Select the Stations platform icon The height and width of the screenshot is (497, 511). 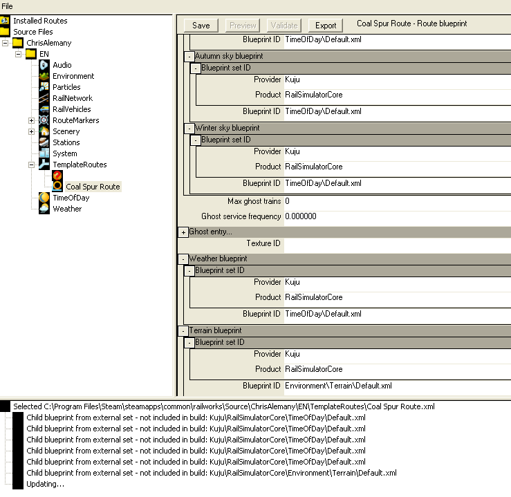pos(44,142)
